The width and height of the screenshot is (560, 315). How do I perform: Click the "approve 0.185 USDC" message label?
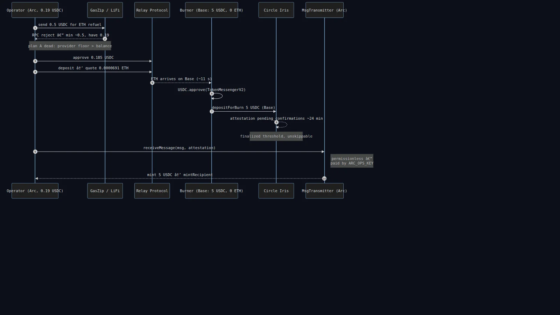point(93,57)
